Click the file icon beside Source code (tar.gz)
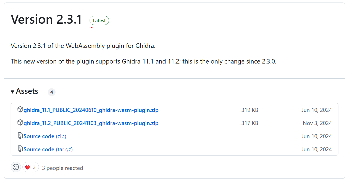This screenshot has height=182, width=346. click(x=20, y=149)
